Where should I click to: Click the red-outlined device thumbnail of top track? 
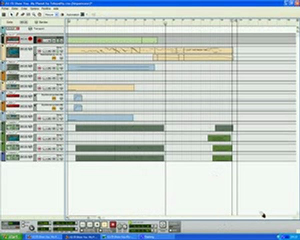click(x=13, y=40)
